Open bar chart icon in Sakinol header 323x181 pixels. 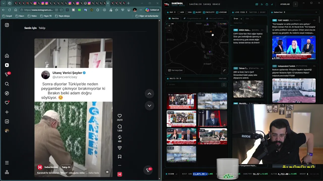(272, 4)
